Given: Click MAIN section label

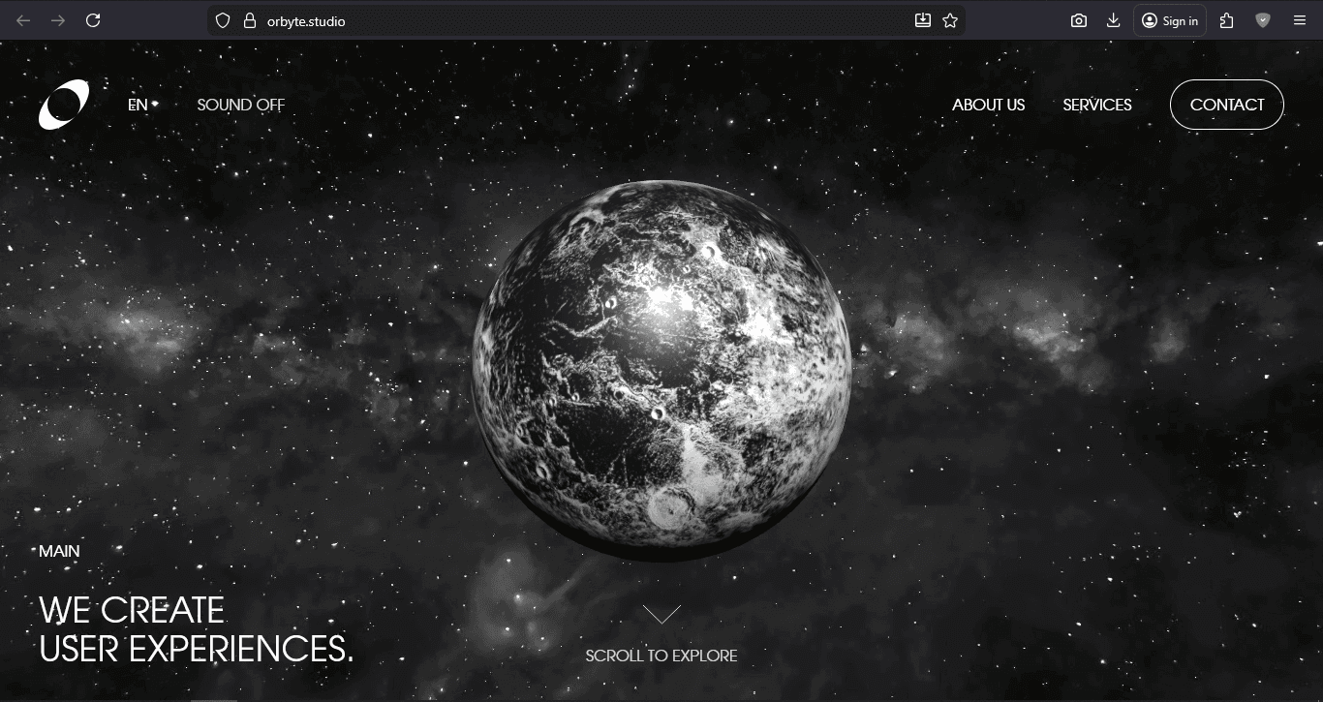Looking at the screenshot, I should [x=60, y=550].
